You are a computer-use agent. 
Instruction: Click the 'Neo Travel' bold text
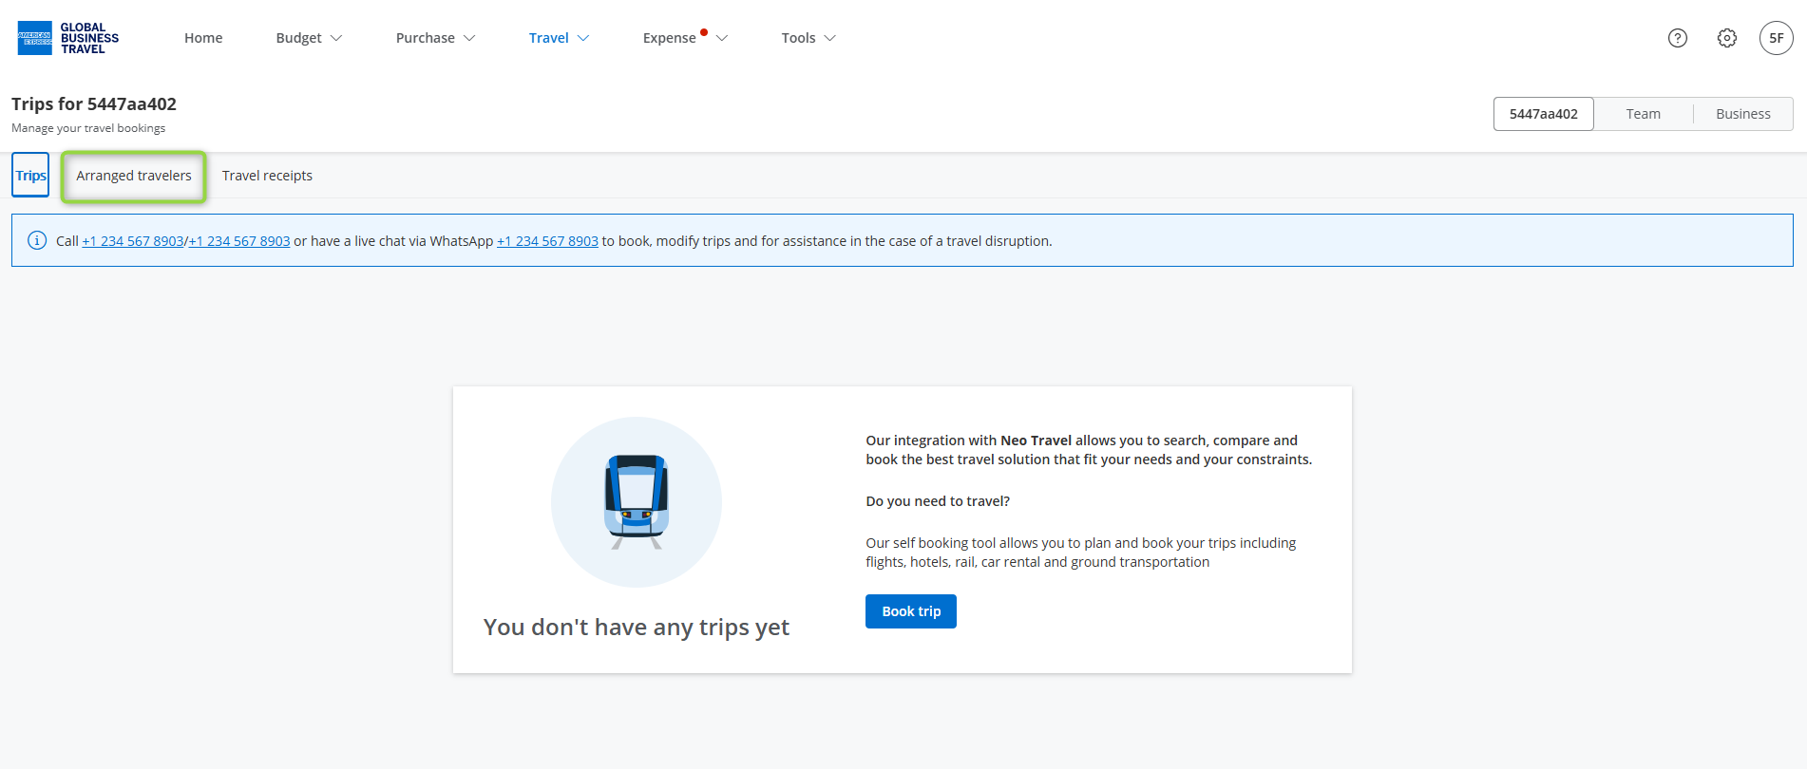[1036, 441]
